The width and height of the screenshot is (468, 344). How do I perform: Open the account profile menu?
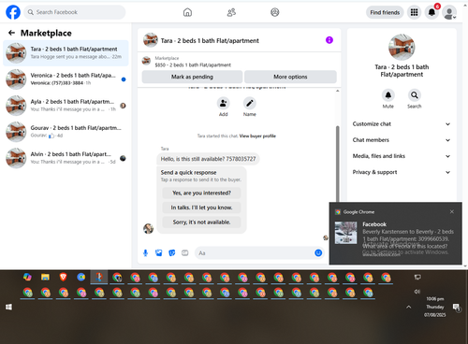pyautogui.click(x=449, y=13)
